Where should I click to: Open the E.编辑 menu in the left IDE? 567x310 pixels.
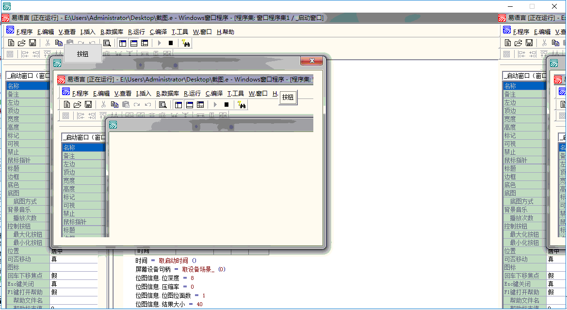tap(46, 32)
